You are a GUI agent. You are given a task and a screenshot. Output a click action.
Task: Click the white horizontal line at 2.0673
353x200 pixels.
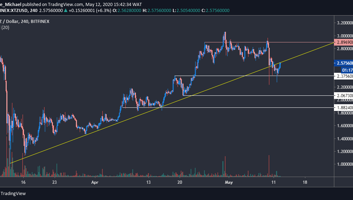[259, 96]
